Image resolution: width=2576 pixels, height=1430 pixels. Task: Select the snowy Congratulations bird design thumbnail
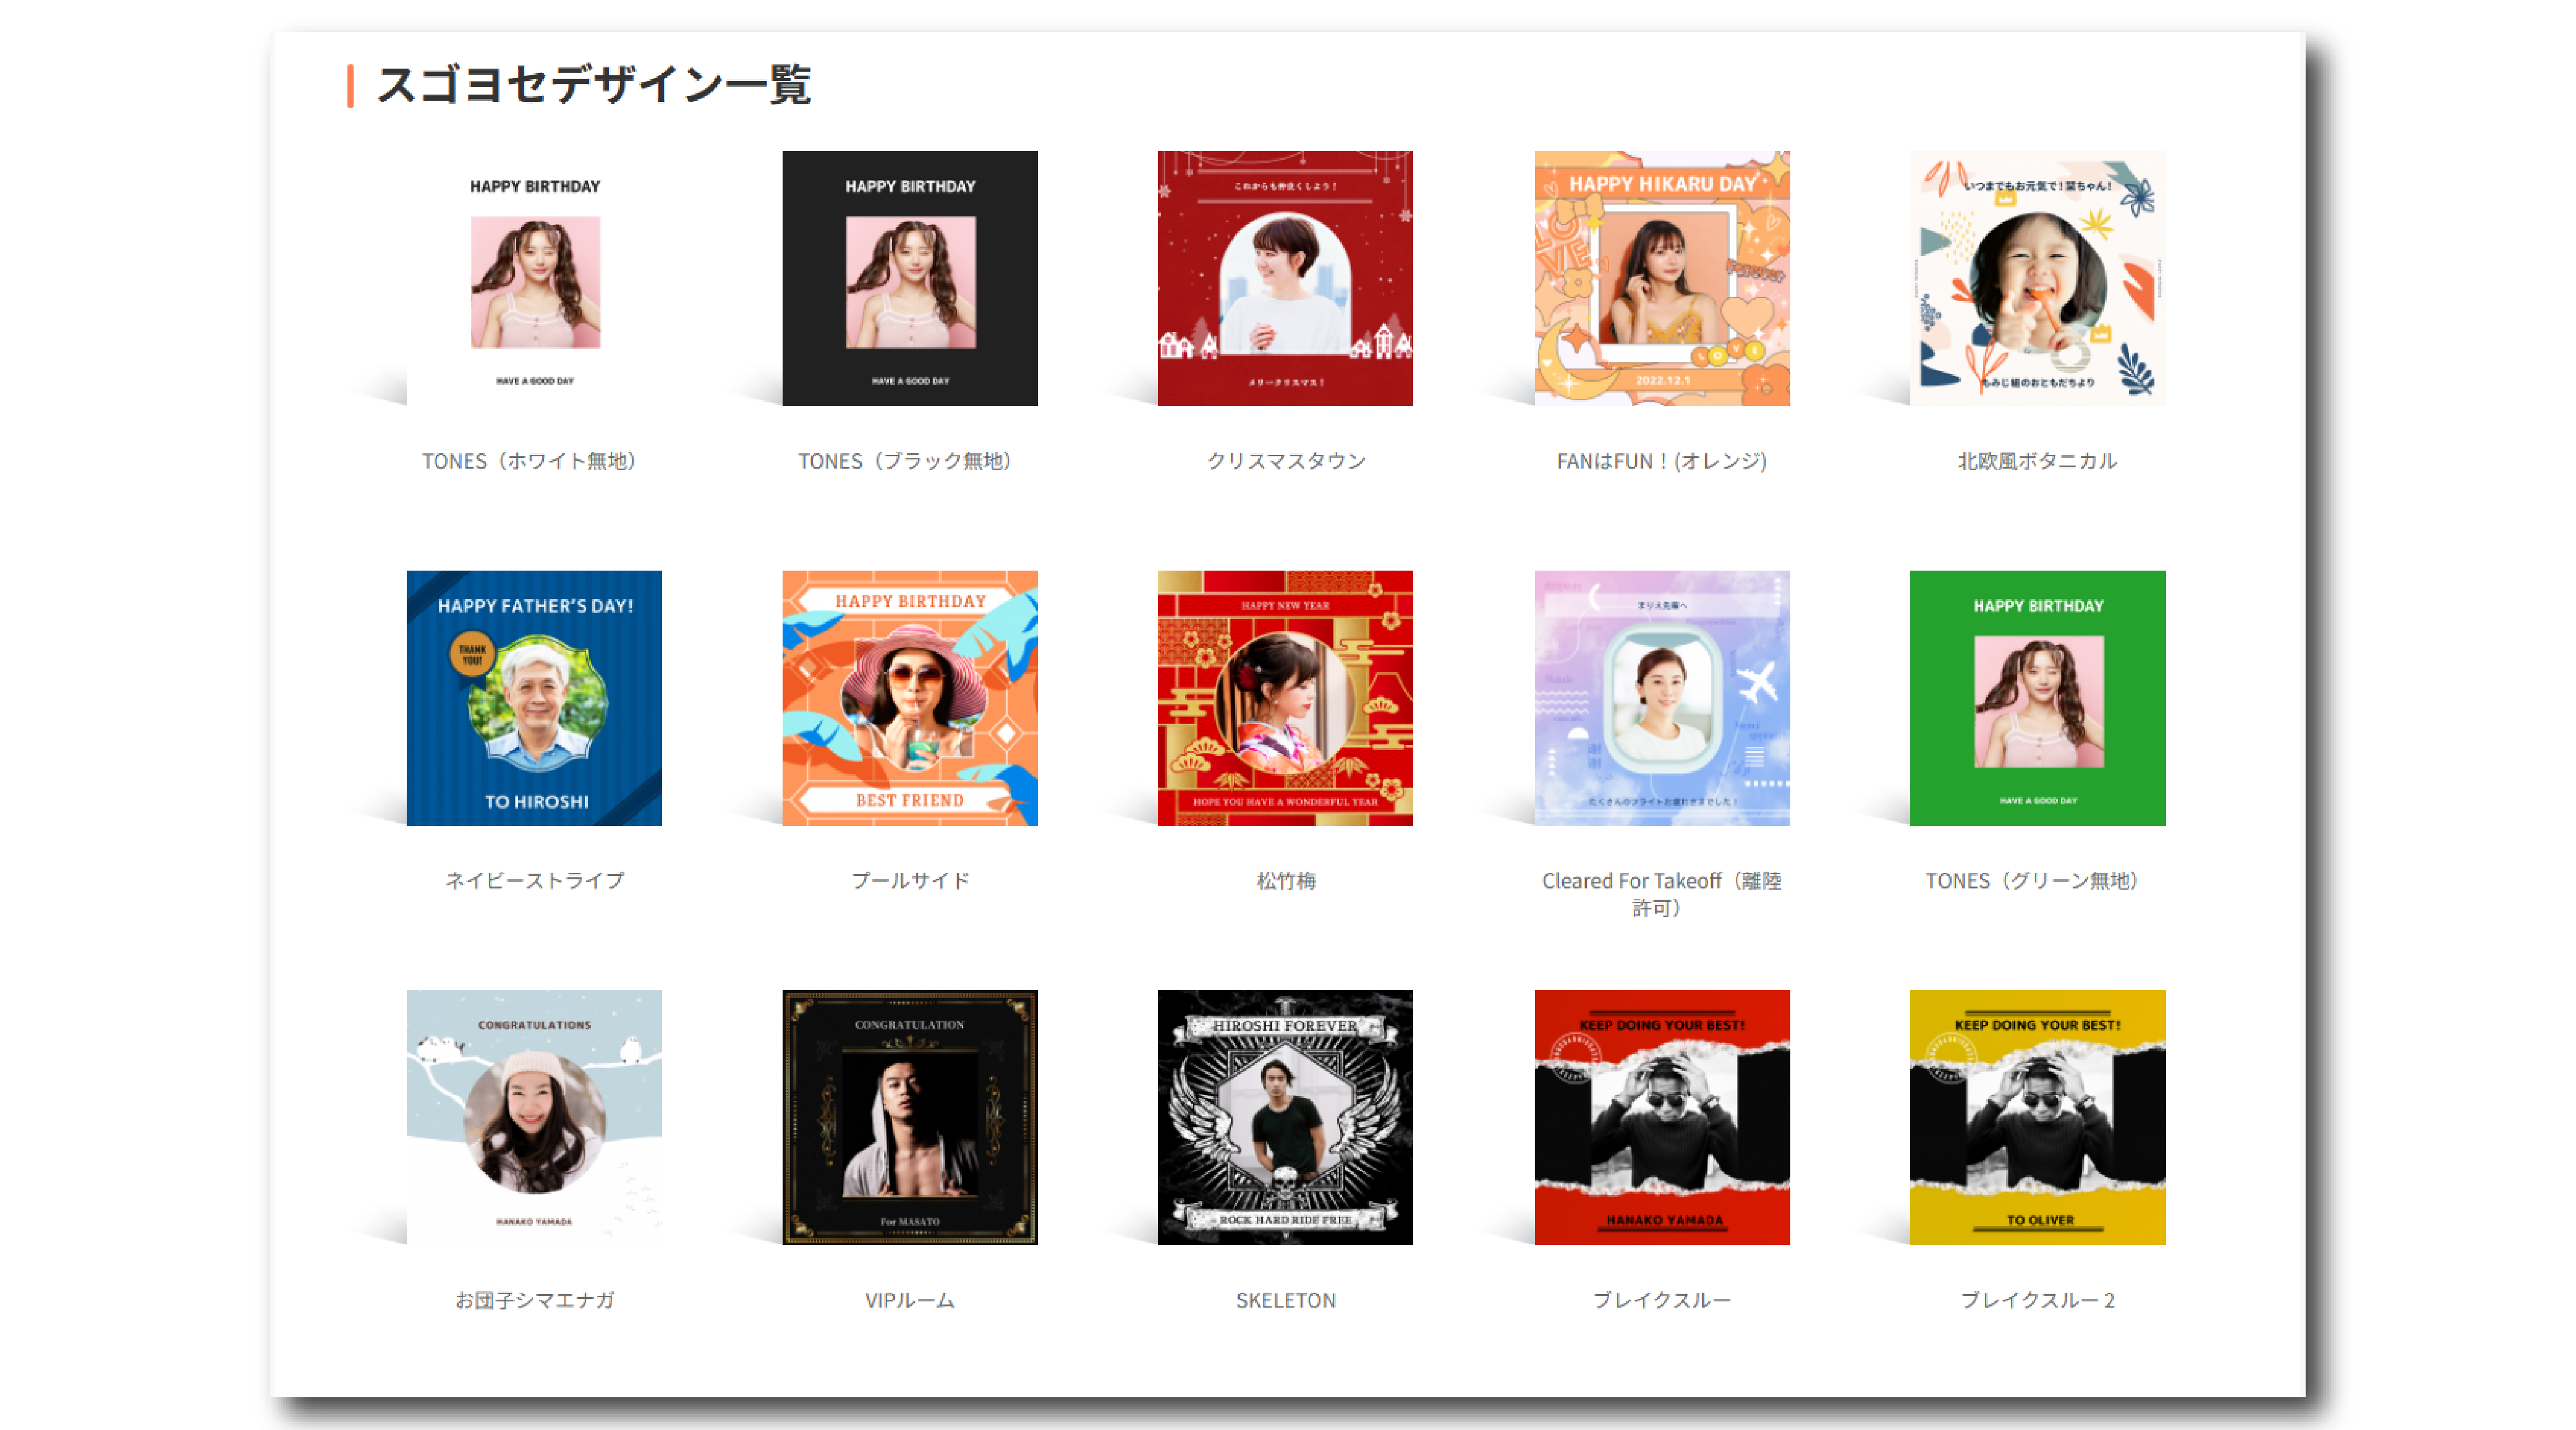coord(534,1117)
